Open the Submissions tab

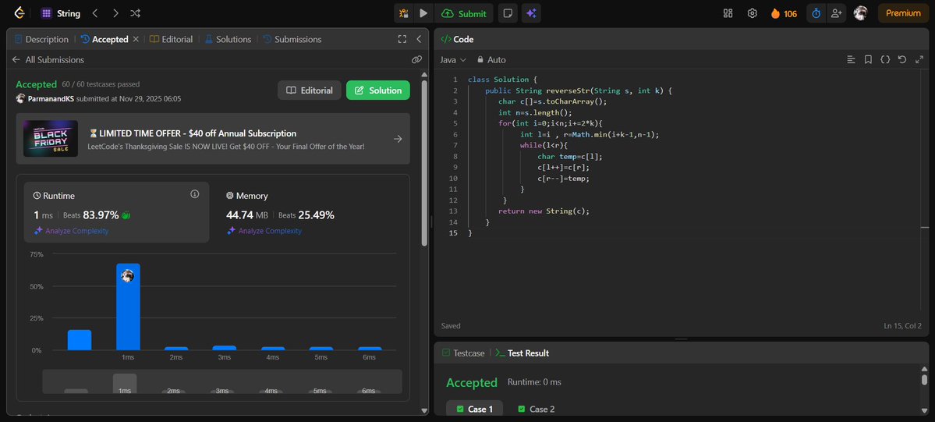click(x=292, y=39)
